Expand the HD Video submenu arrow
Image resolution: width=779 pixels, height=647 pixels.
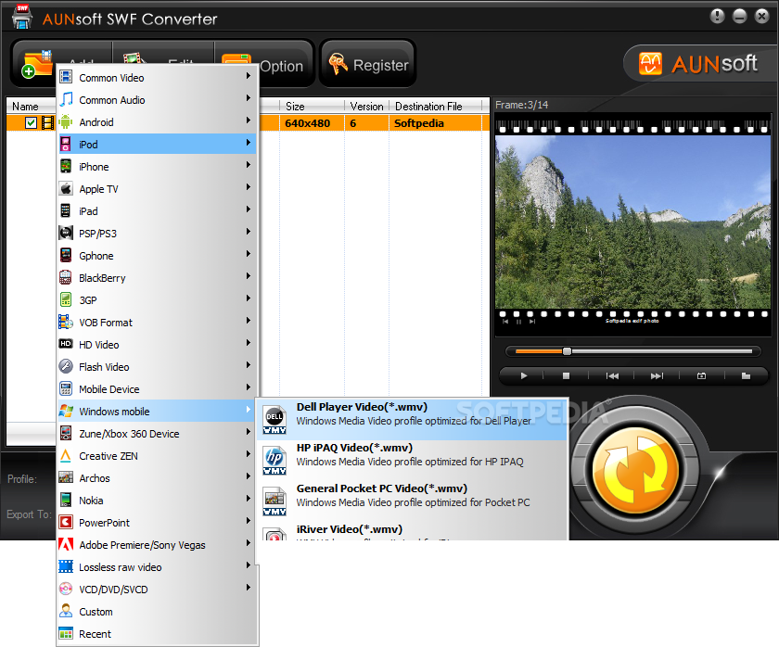248,343
